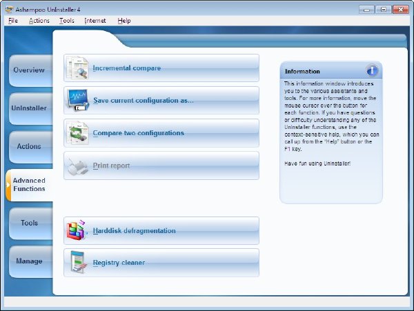The image size is (414, 311).
Task: Click the Print report button
Action: 161,165
